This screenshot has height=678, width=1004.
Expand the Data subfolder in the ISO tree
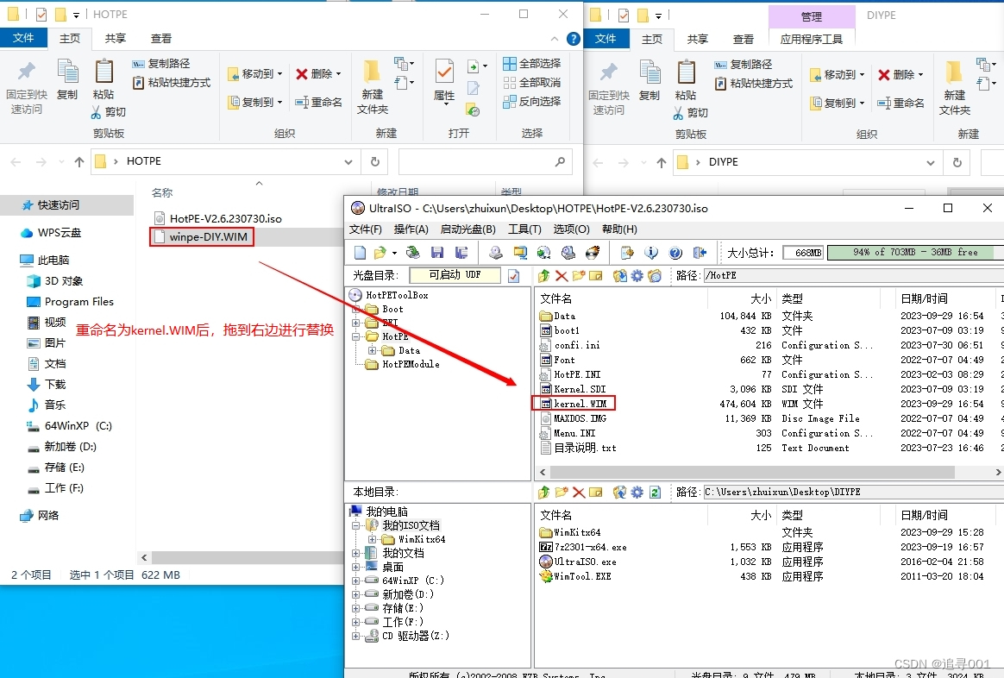pyautogui.click(x=372, y=350)
